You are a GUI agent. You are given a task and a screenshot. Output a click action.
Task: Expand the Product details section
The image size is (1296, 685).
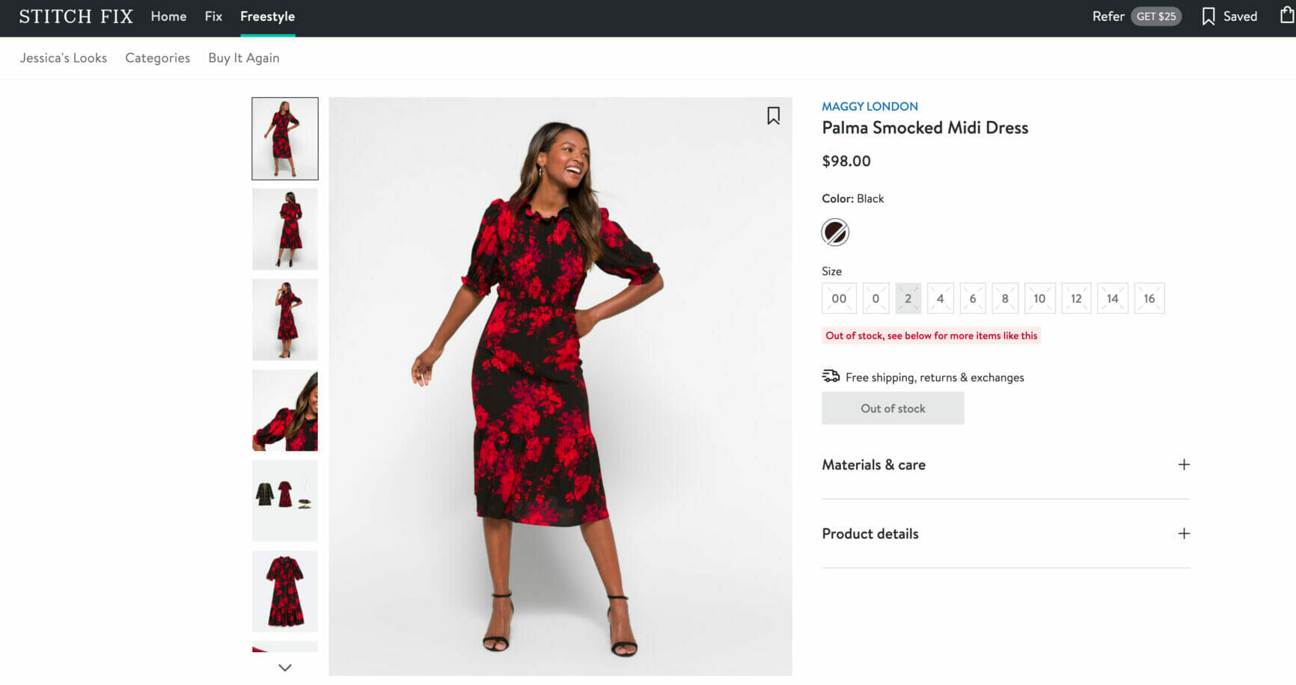[1184, 534]
